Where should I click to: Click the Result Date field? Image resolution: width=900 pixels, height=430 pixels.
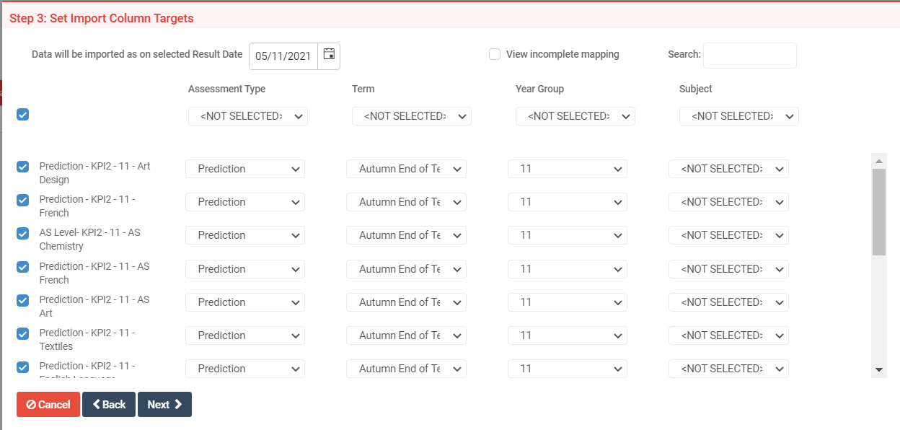click(x=283, y=55)
